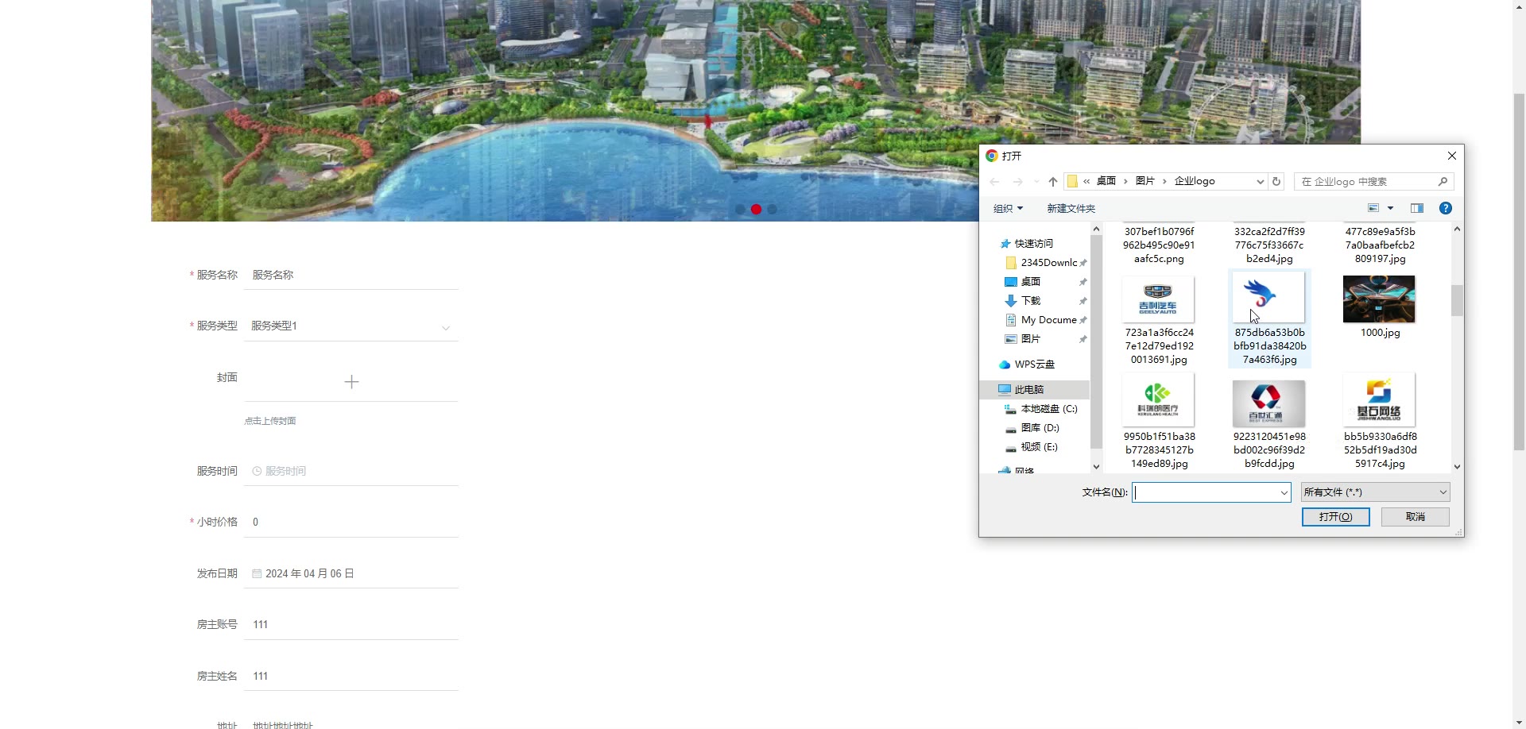Click the 服务名称 input field
Image resolution: width=1526 pixels, height=729 pixels.
click(x=351, y=275)
